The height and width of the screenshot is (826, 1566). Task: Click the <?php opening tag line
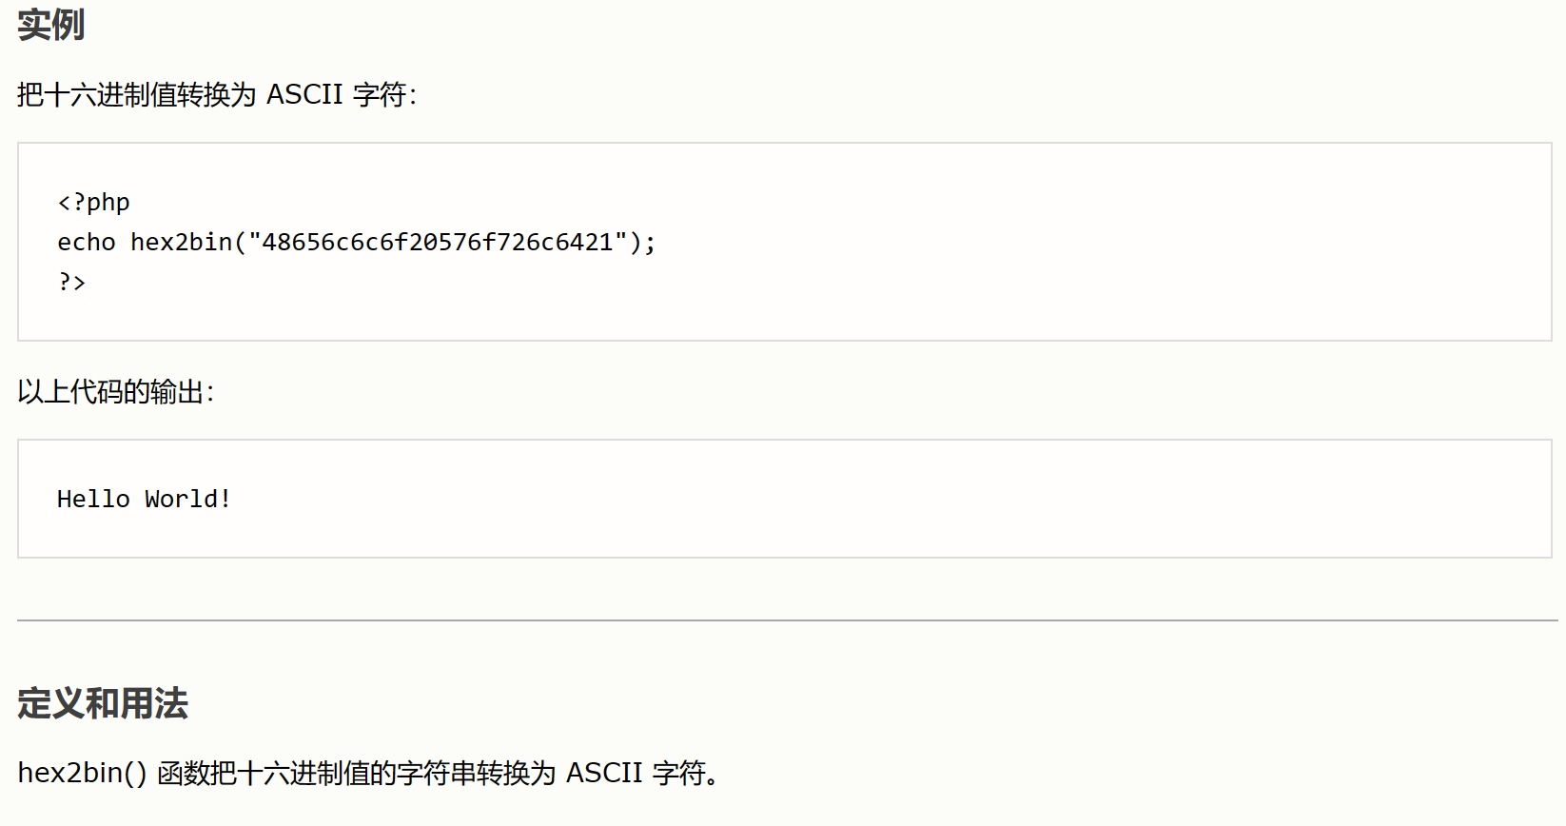(x=93, y=202)
